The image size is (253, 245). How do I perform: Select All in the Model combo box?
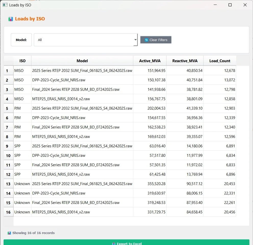click(x=86, y=40)
